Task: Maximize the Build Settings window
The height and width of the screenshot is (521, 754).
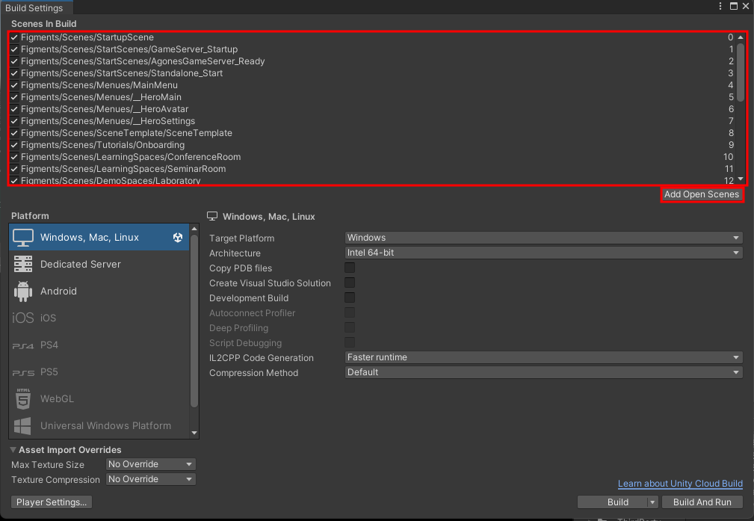Action: tap(734, 6)
